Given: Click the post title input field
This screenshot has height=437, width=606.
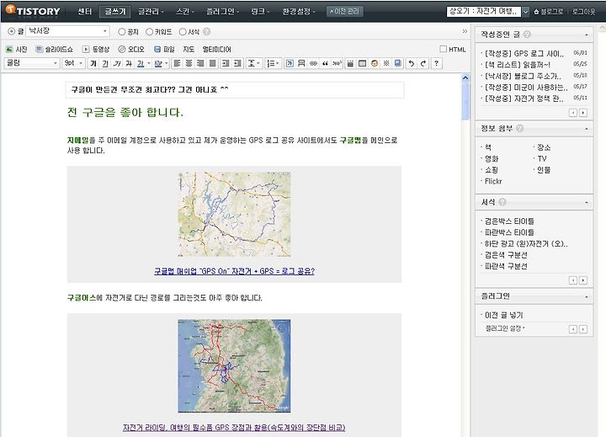Looking at the screenshot, I should [x=235, y=89].
